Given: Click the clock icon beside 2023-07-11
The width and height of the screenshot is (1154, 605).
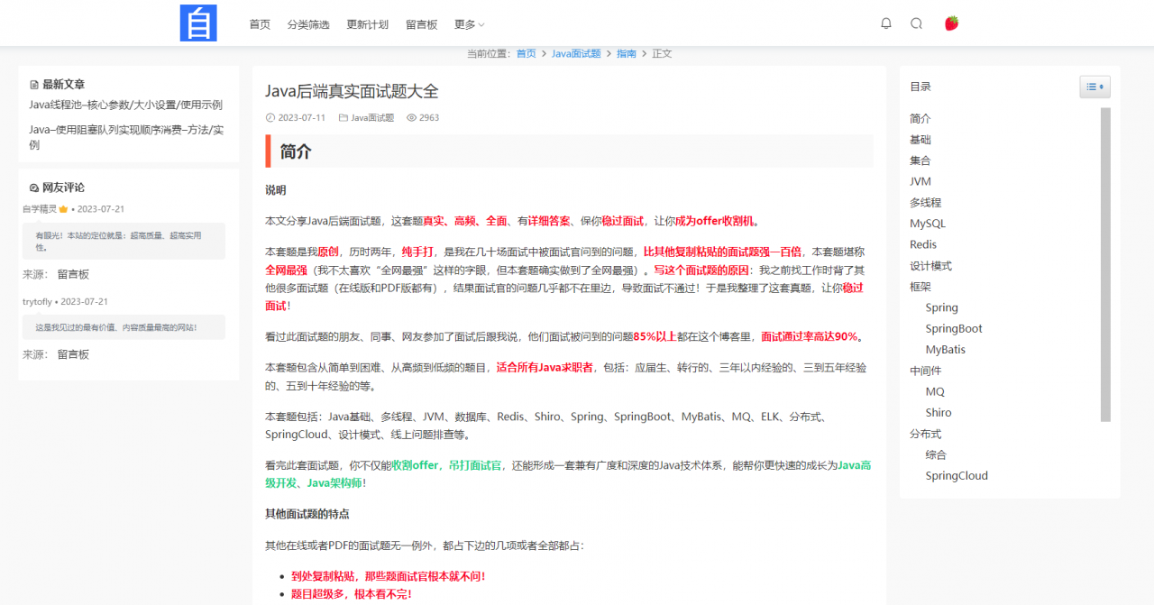Looking at the screenshot, I should coord(272,117).
